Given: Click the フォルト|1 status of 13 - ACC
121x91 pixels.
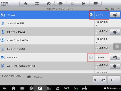Looking at the screenshot, I should click(x=101, y=15).
